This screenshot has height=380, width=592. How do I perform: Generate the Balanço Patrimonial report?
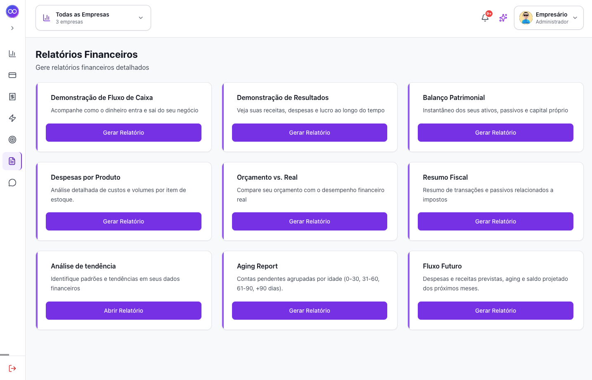(495, 133)
